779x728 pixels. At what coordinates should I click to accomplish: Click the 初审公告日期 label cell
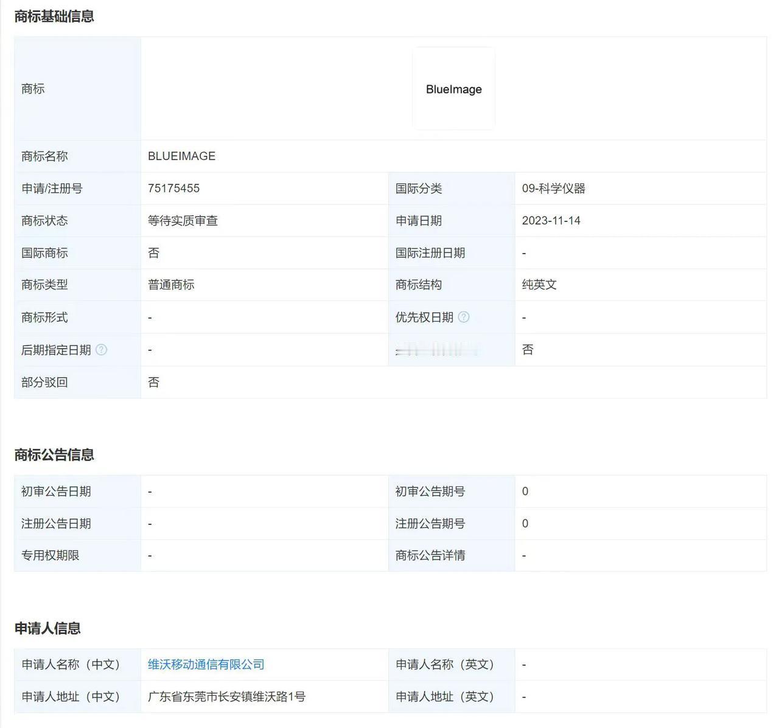[x=77, y=491]
